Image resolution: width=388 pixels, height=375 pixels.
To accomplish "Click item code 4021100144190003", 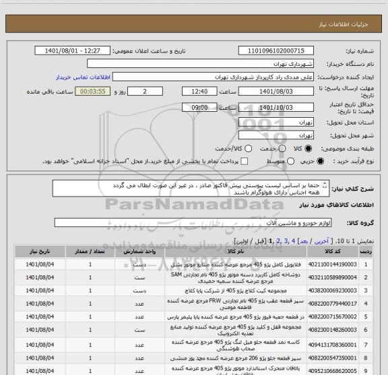I will 333,265.
